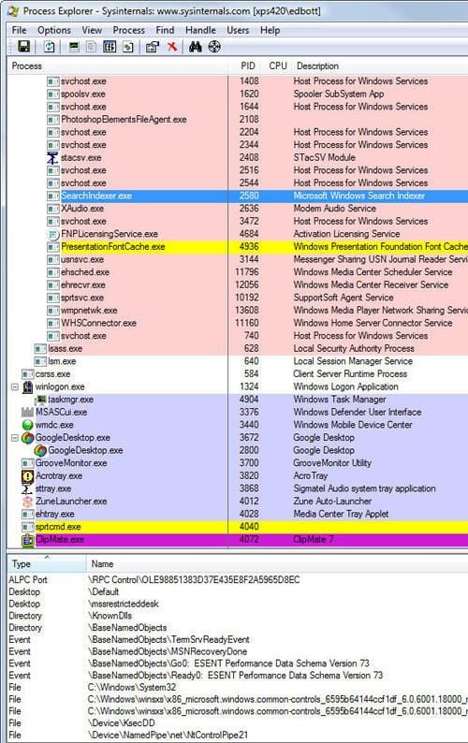This screenshot has height=743, width=468.
Task: Click the winlogon.exe process icon
Action: [27, 386]
